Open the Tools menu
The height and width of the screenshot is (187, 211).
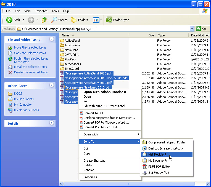[x=55, y=11]
